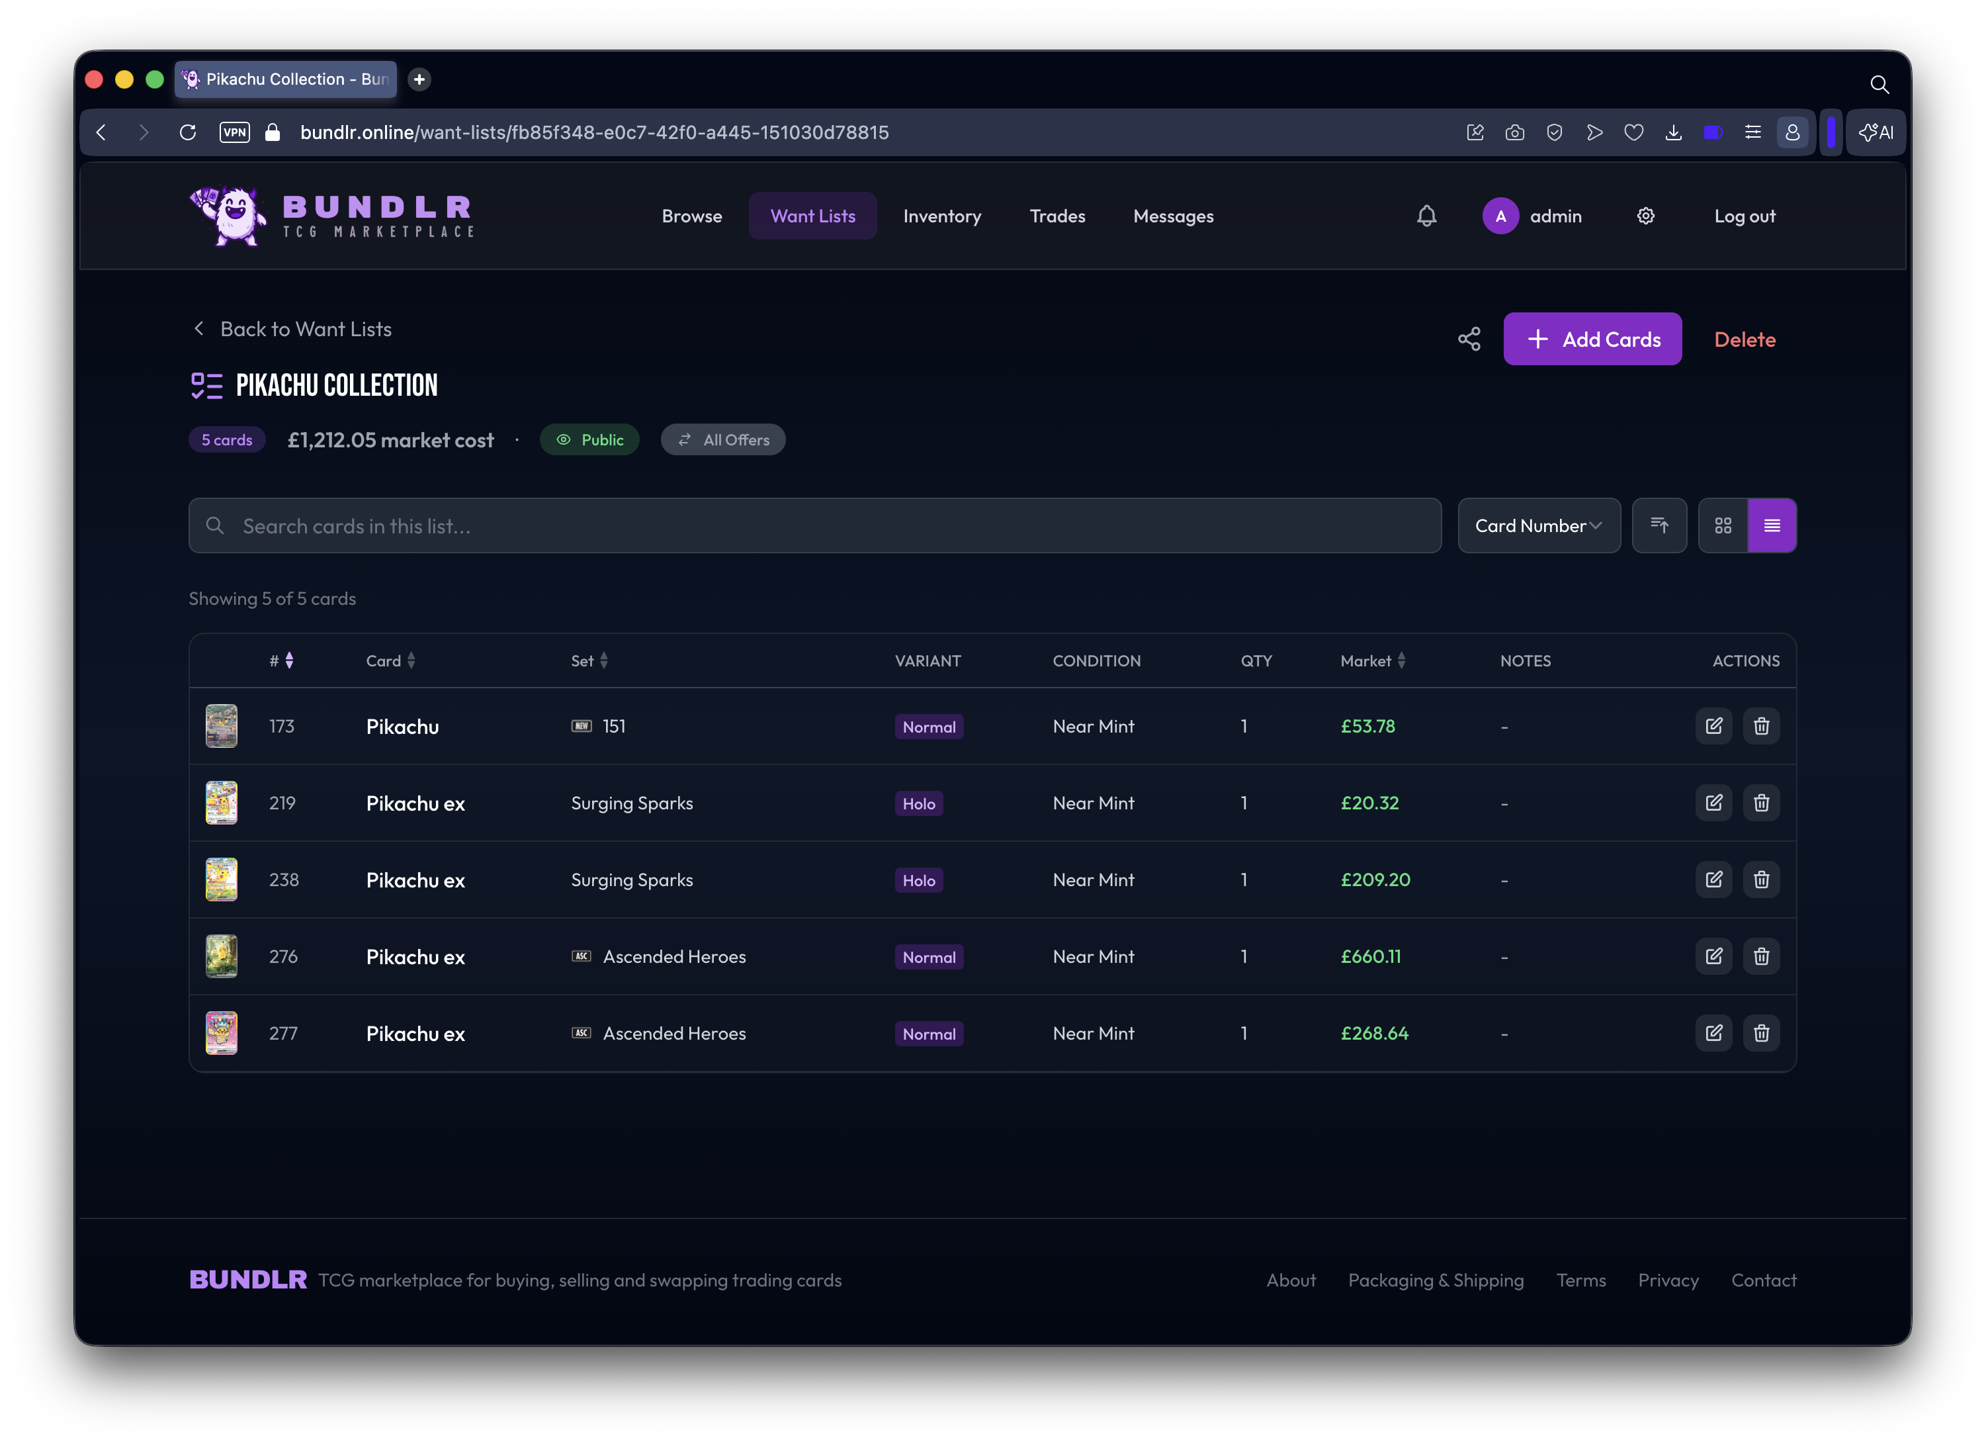The height and width of the screenshot is (1444, 1986).
Task: Click the £660.11 market price
Action: (x=1370, y=956)
